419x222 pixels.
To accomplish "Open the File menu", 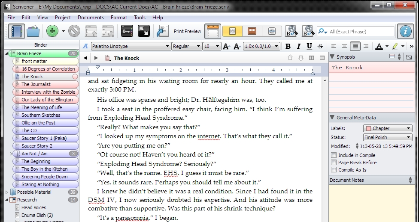I will pos(11,17).
